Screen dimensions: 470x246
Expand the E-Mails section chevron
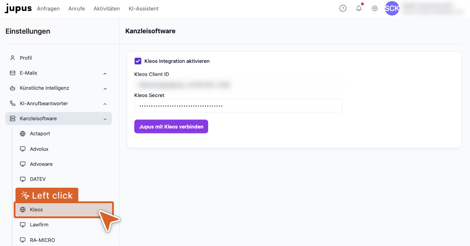105,73
